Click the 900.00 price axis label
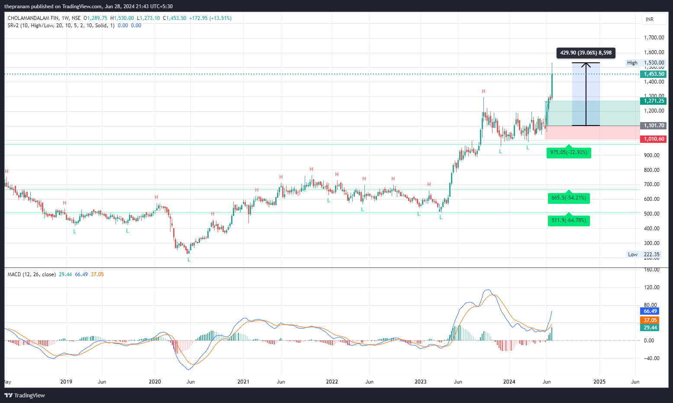This screenshot has height=403, width=673. point(652,155)
